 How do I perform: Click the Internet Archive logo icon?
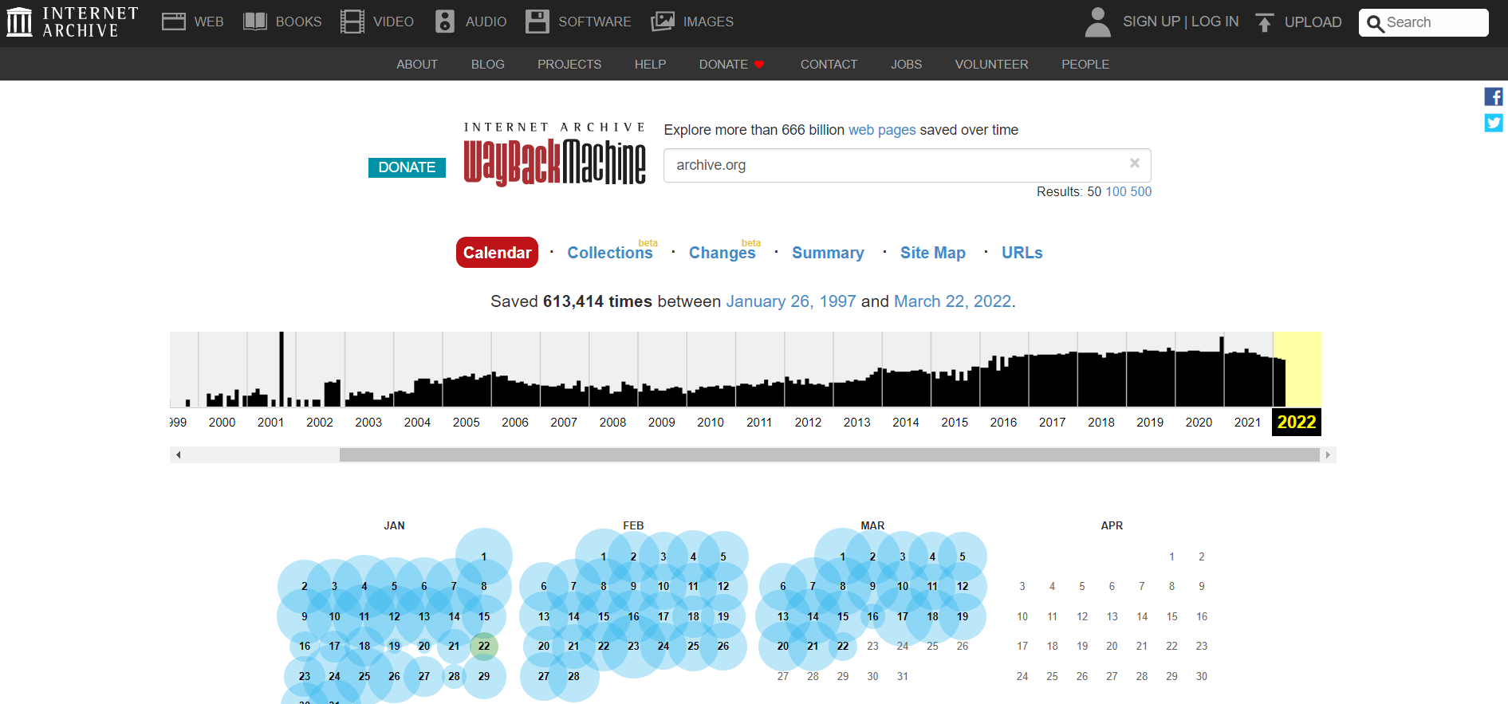[20, 22]
